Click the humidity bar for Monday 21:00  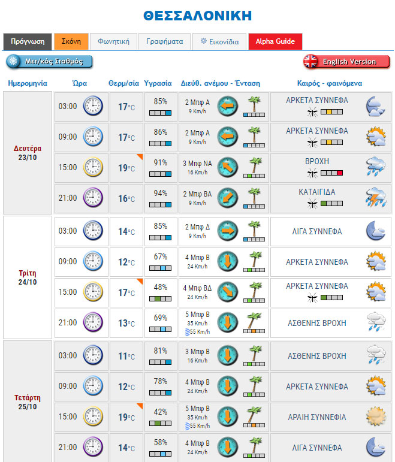click(160, 204)
